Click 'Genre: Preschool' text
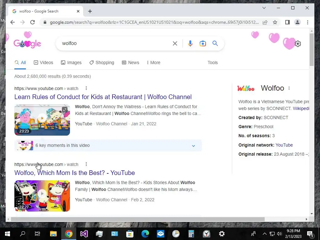 click(x=256, y=127)
